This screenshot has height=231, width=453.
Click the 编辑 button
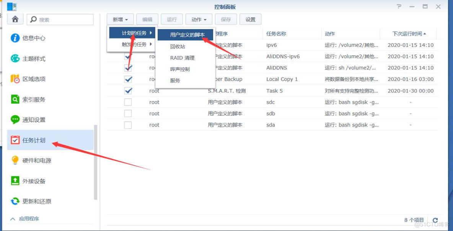147,19
